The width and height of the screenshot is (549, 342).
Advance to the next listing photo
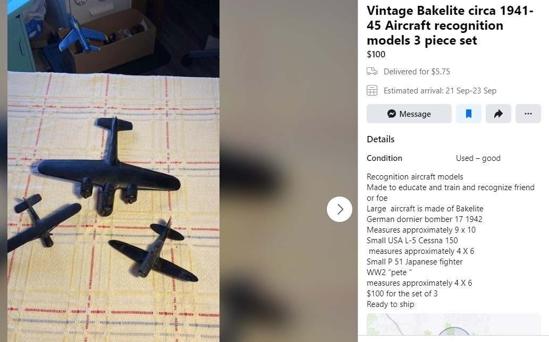[339, 209]
